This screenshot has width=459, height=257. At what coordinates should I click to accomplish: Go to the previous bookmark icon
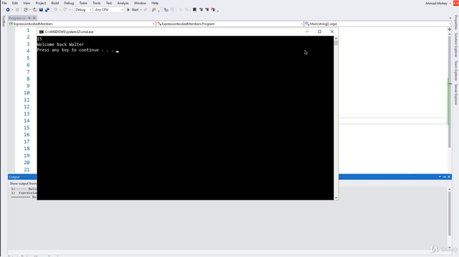pos(201,10)
